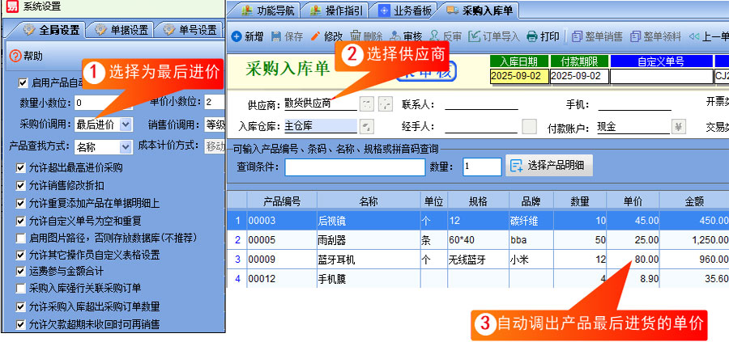Expand the 产品查找方式 dropdown
Image resolution: width=729 pixels, height=342 pixels.
[x=126, y=146]
